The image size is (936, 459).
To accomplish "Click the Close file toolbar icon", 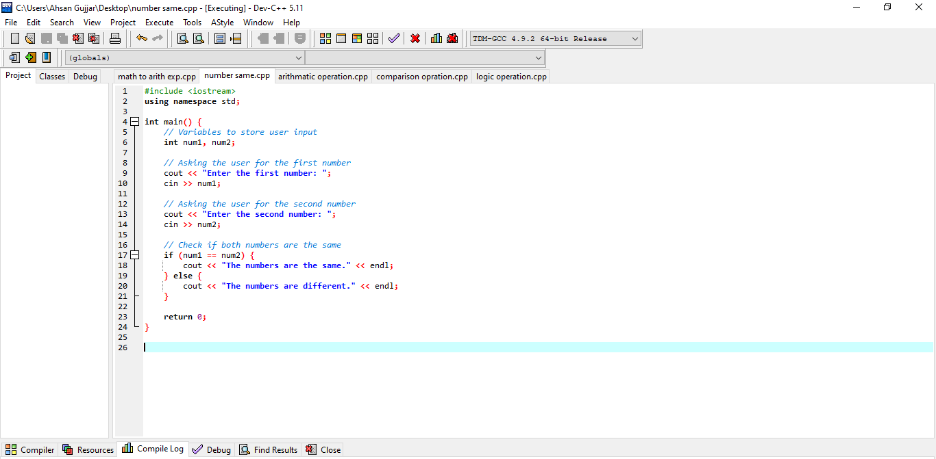I will [78, 38].
